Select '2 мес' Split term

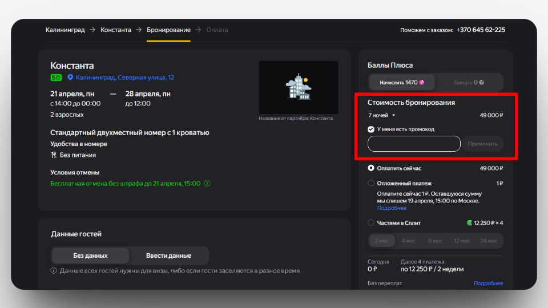point(382,241)
